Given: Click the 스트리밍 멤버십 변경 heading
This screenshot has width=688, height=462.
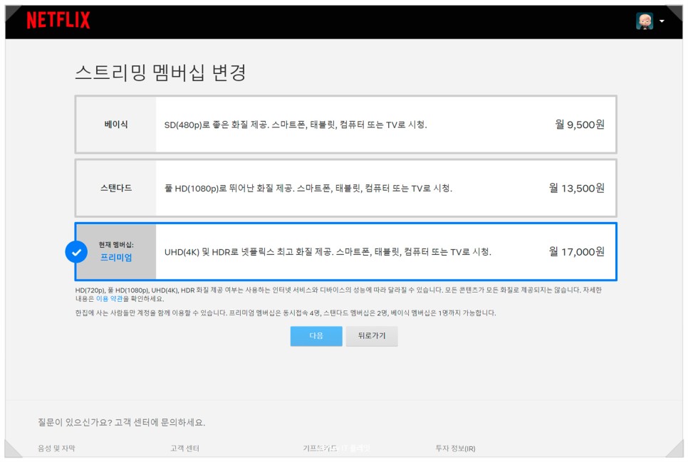Looking at the screenshot, I should click(160, 73).
